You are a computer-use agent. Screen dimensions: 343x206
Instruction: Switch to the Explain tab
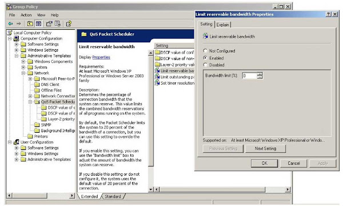click(223, 25)
